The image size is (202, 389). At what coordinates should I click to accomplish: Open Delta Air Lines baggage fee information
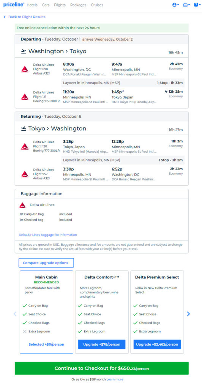48,235
